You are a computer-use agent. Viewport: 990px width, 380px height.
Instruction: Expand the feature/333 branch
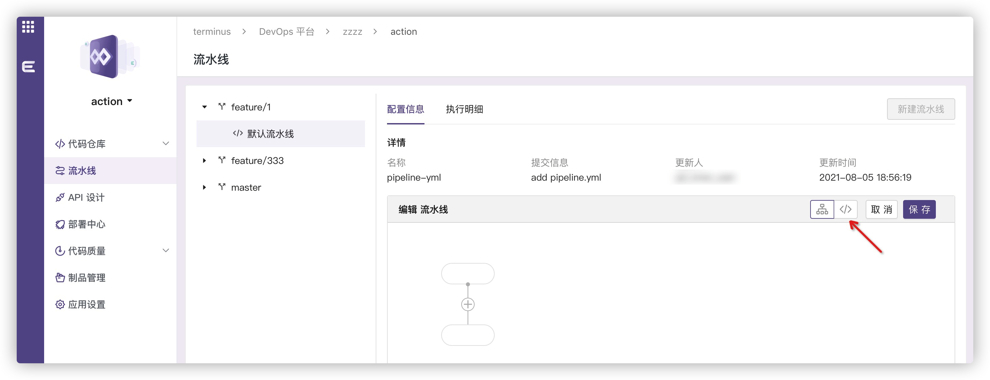(205, 160)
